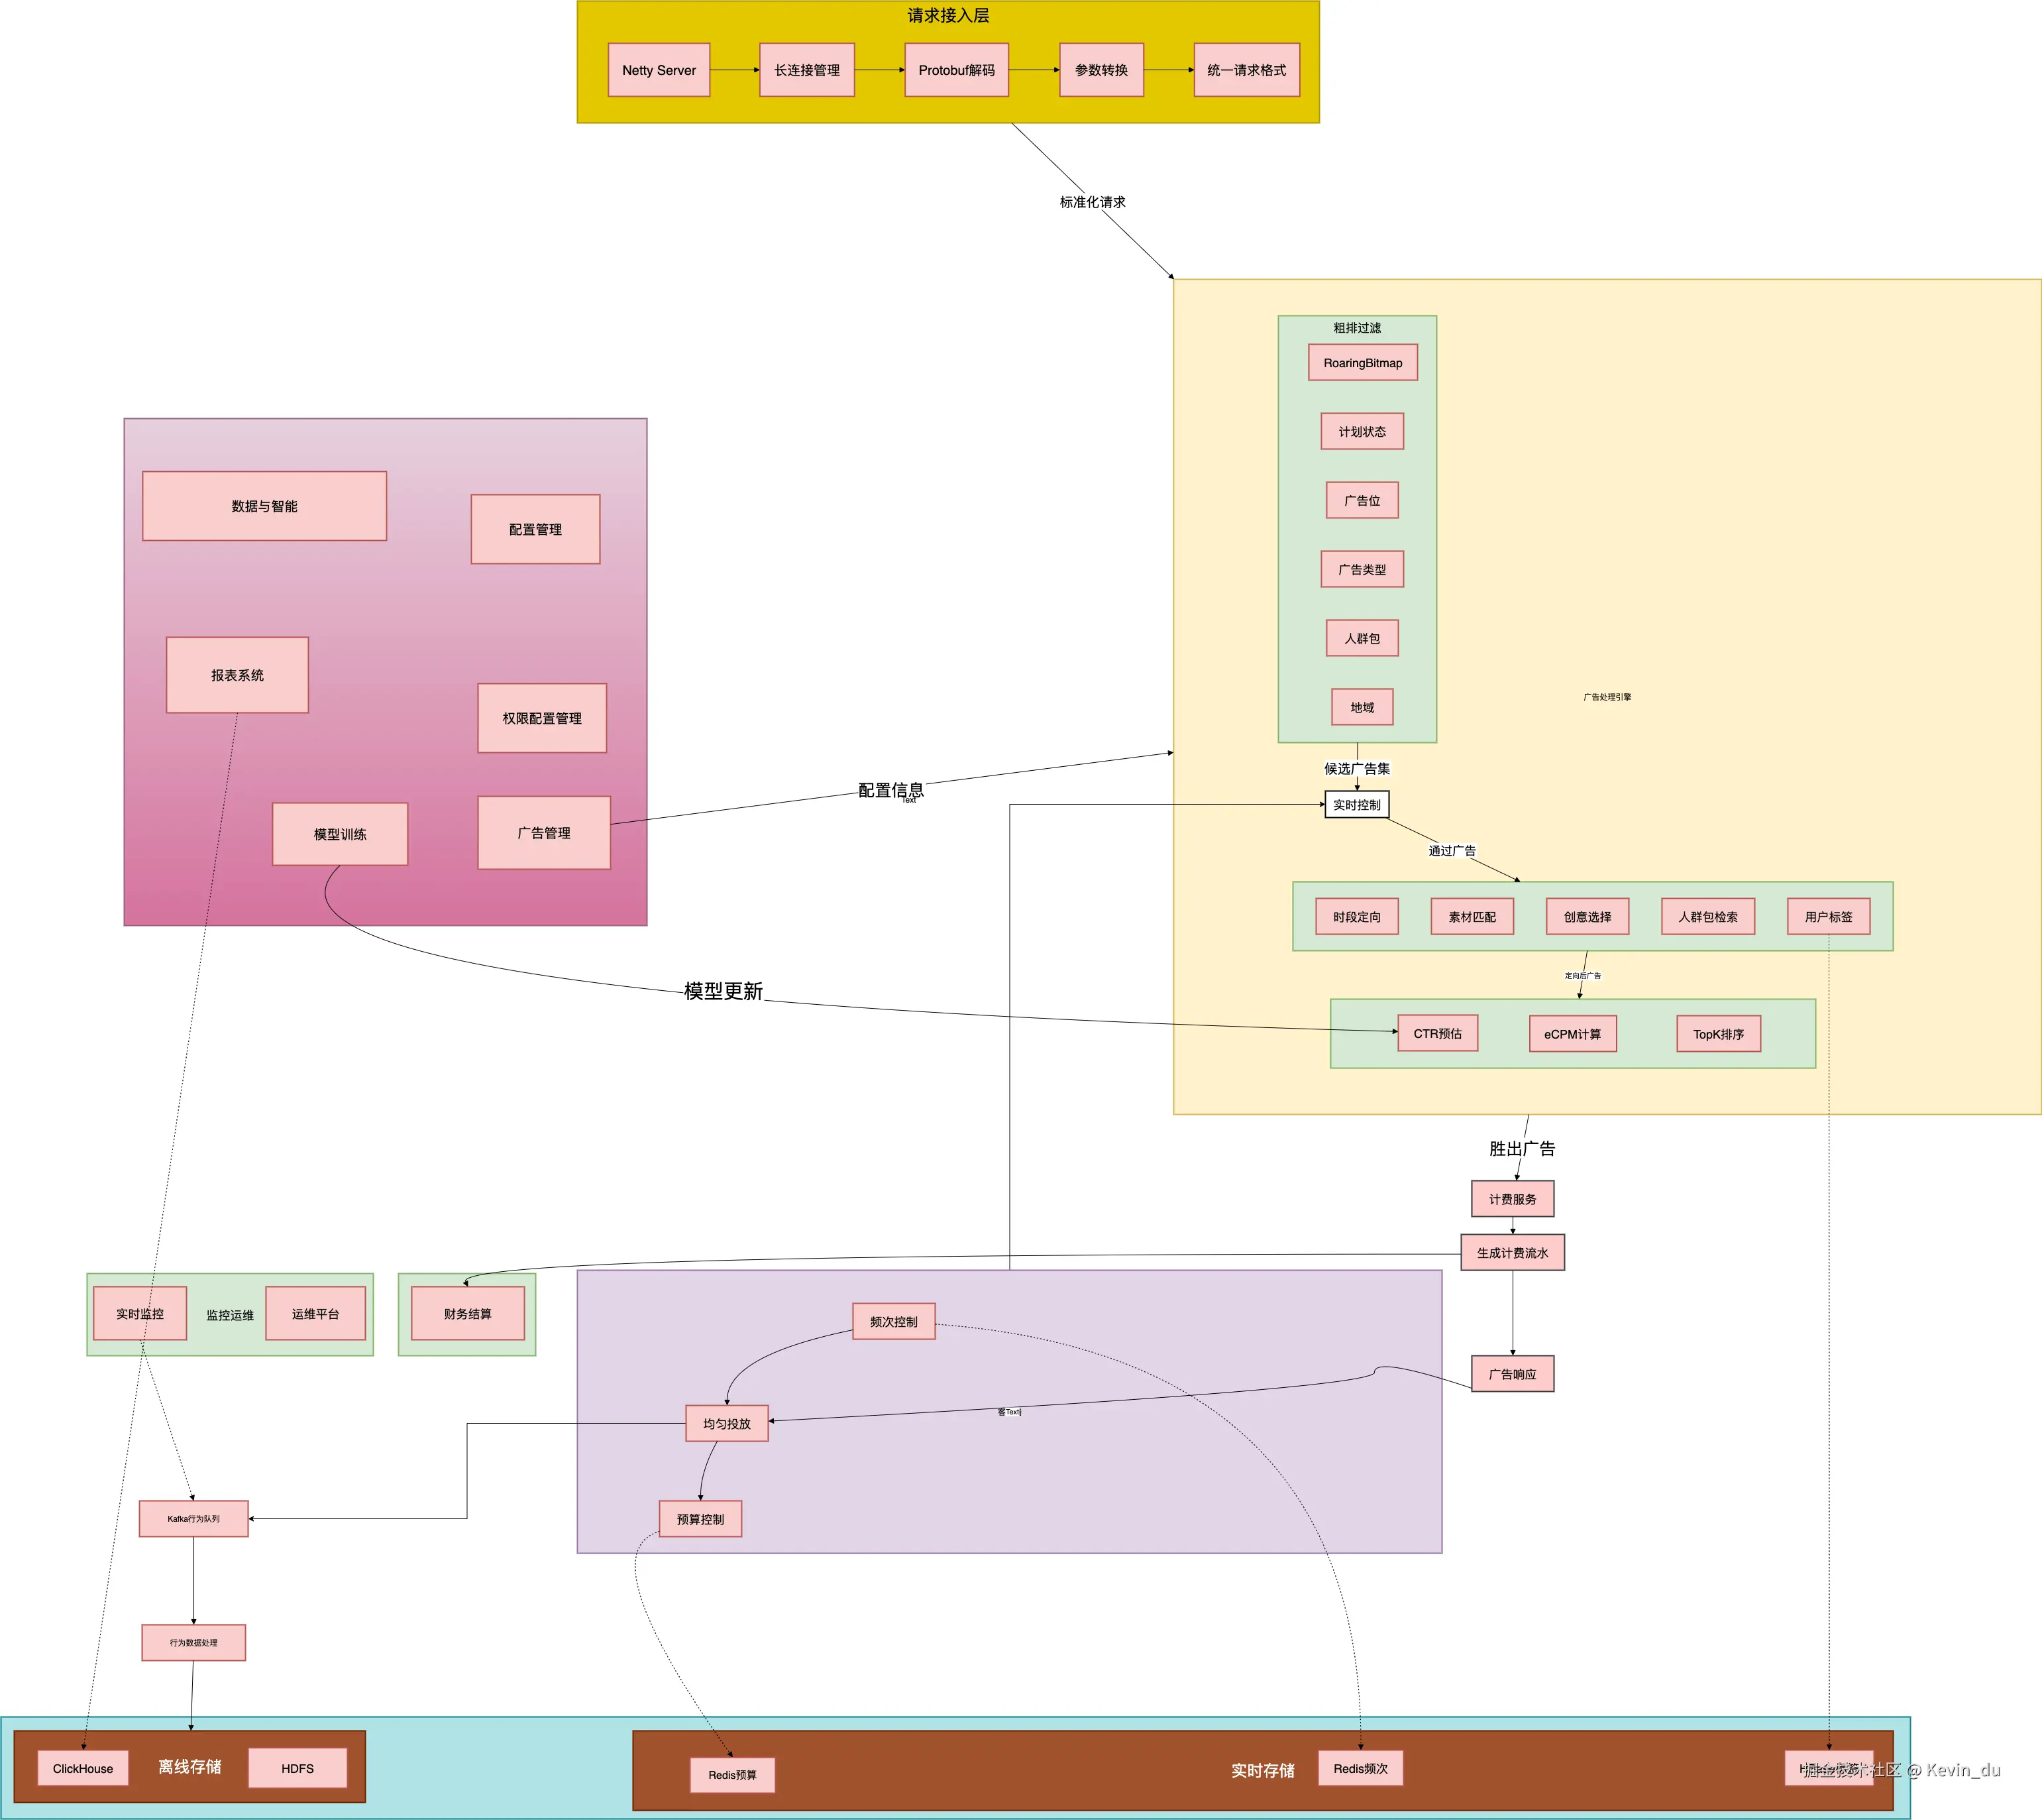The image size is (2042, 1820).
Task: Click the 模型训练 node
Action: pos(340,834)
